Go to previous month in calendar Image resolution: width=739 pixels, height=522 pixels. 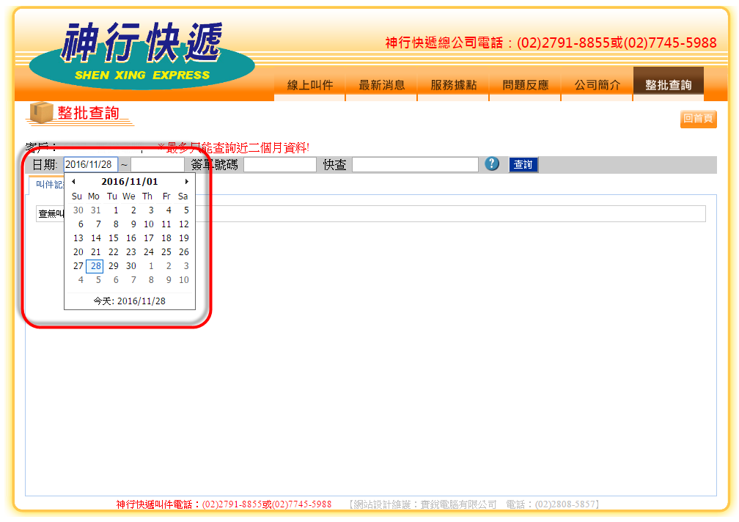pyautogui.click(x=73, y=182)
